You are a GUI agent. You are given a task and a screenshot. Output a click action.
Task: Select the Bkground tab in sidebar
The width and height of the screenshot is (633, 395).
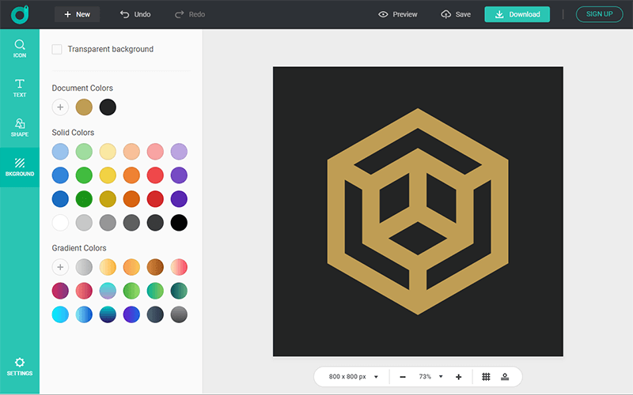(x=20, y=167)
